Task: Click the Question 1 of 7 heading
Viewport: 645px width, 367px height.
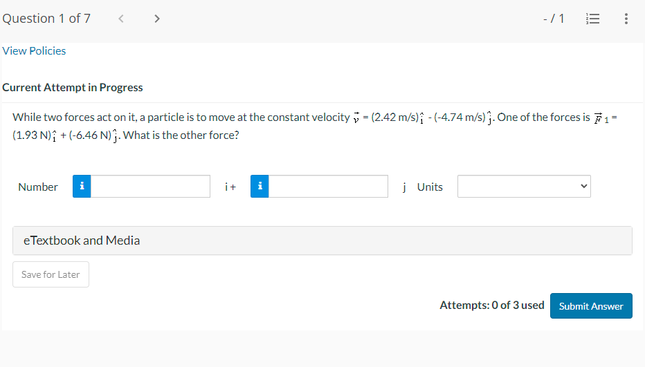Action: click(x=46, y=19)
